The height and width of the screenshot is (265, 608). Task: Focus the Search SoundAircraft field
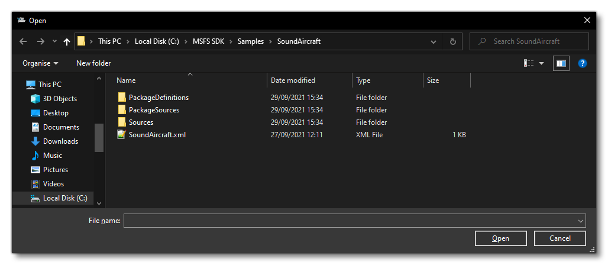click(x=529, y=41)
